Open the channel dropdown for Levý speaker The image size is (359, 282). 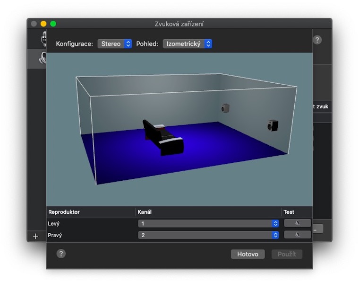(x=208, y=223)
